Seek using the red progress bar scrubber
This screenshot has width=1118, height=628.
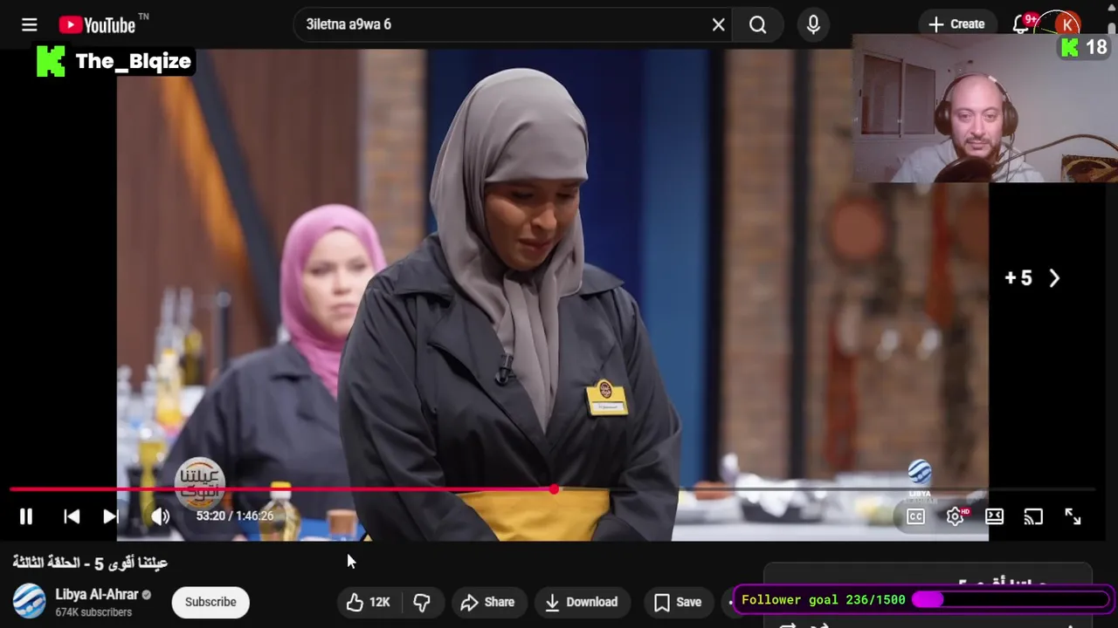[554, 490]
